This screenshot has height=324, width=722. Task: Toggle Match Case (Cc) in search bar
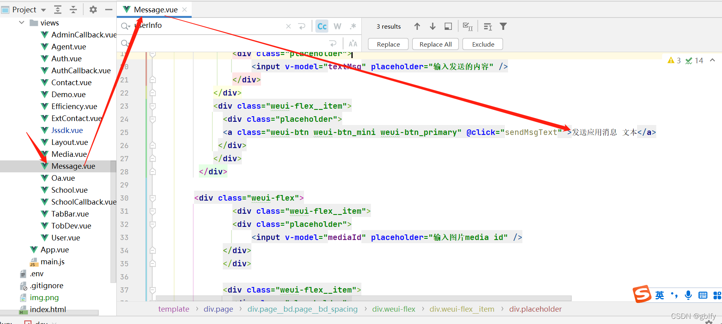(322, 26)
